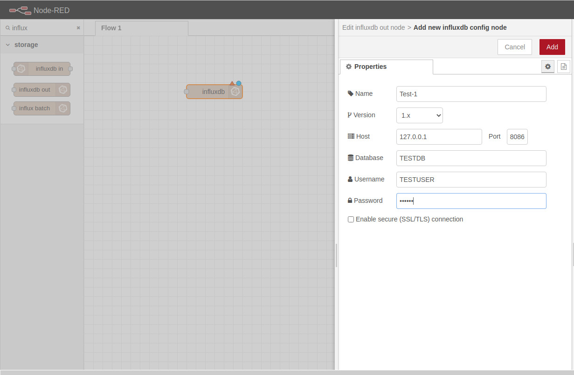The image size is (574, 375).
Task: Edit the Database field TESTDB
Action: tap(471, 158)
